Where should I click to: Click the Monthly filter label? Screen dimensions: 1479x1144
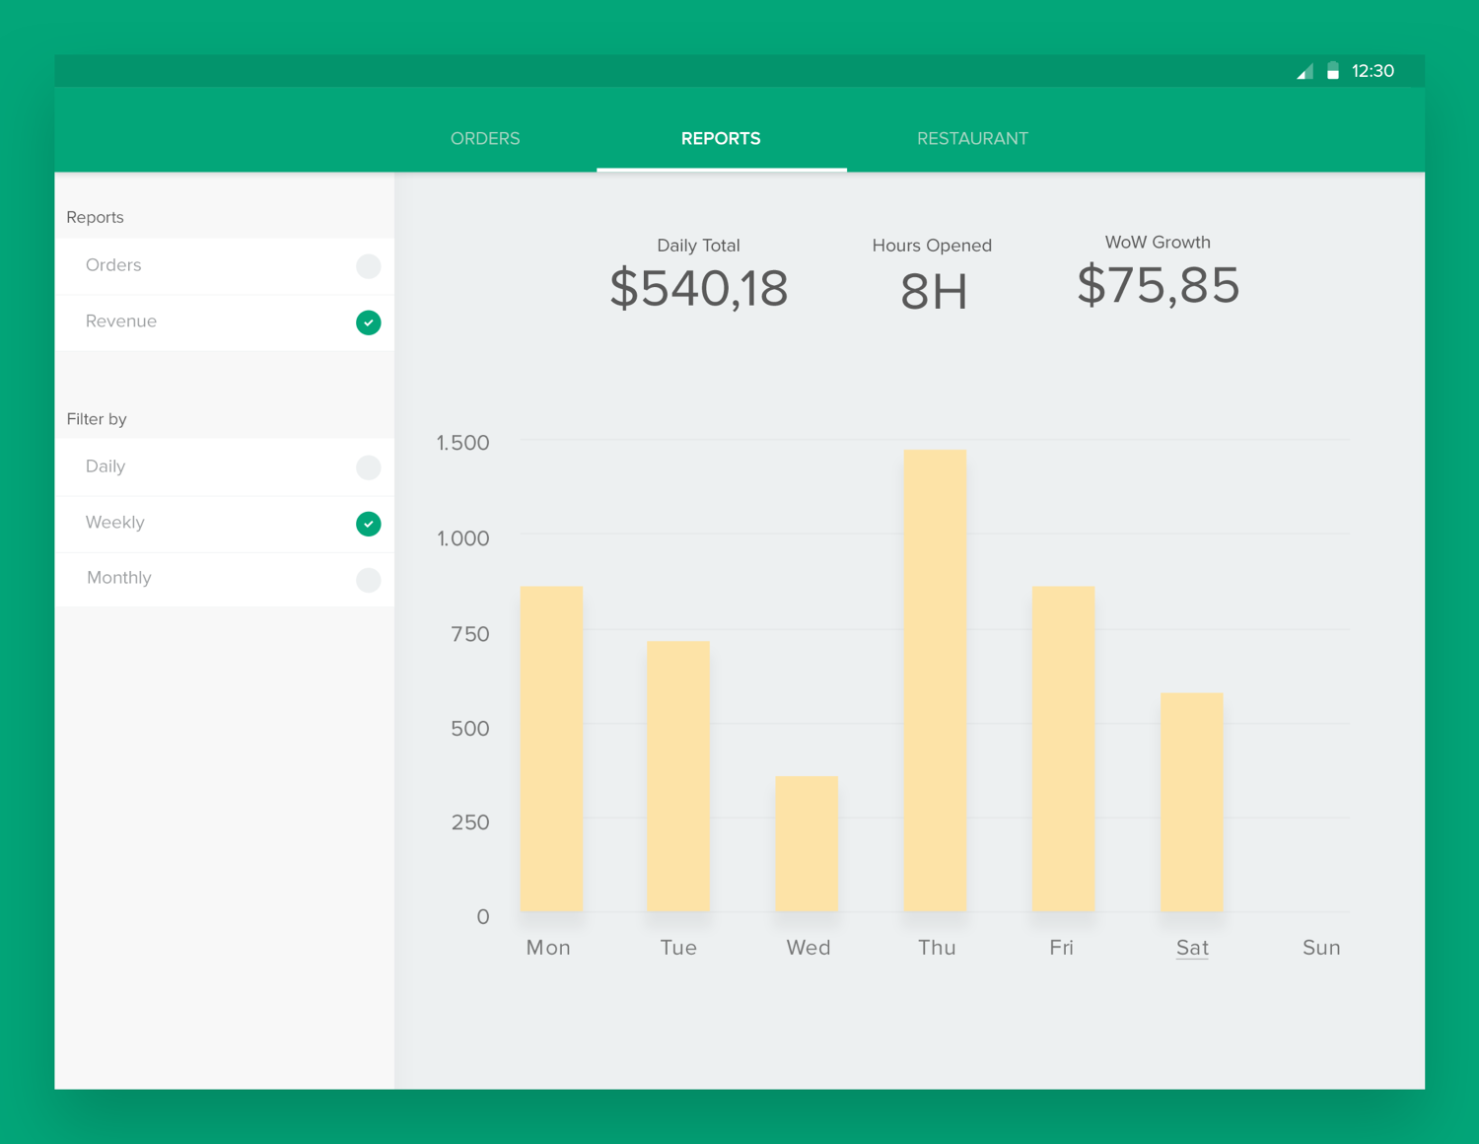(119, 578)
